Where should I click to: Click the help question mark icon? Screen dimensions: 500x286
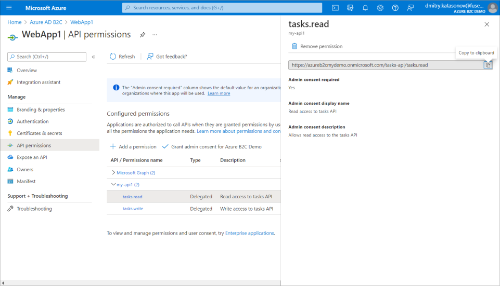click(x=395, y=8)
